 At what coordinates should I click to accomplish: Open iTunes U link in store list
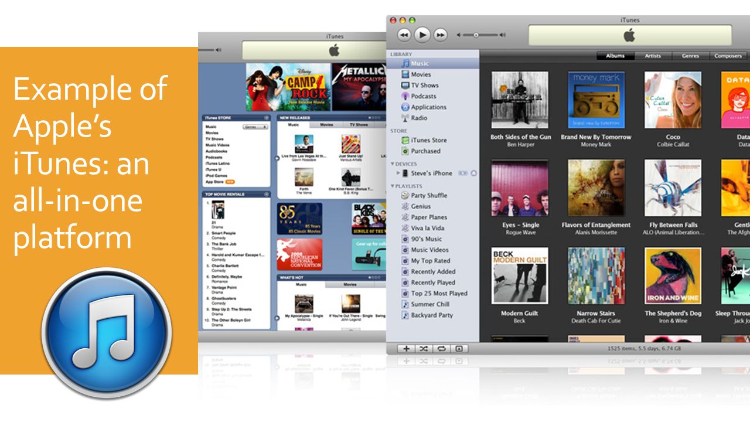pyautogui.click(x=212, y=169)
